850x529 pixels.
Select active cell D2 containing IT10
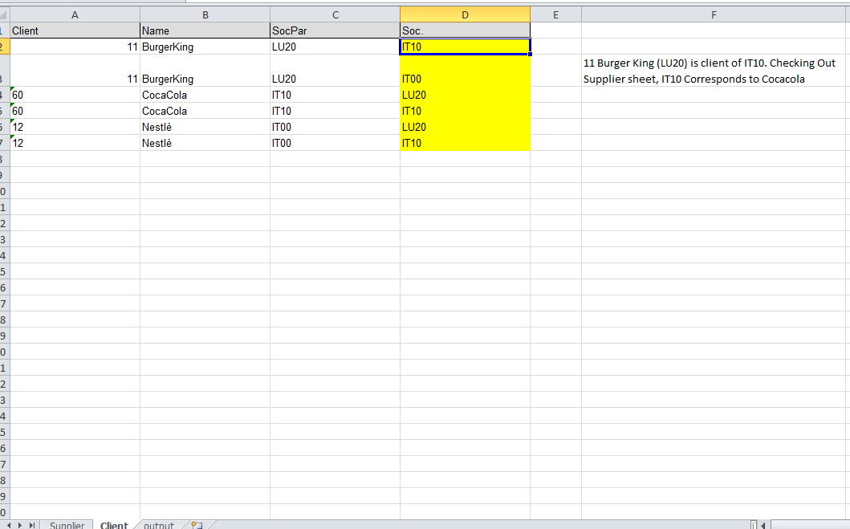pos(465,47)
